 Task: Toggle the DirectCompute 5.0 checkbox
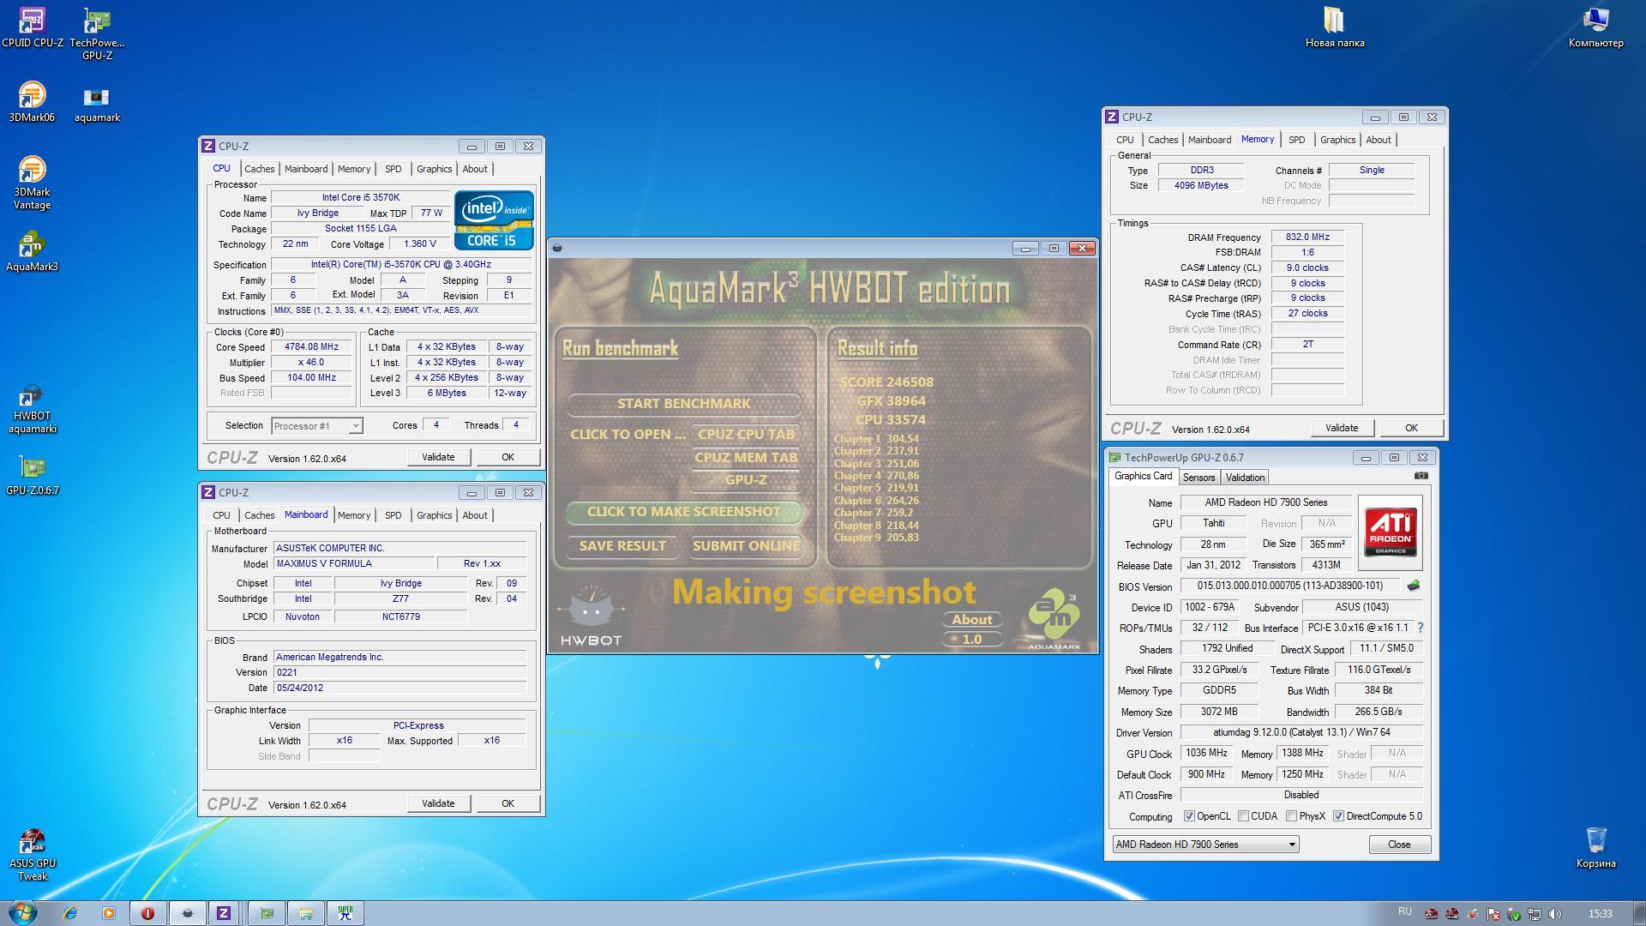(1338, 816)
